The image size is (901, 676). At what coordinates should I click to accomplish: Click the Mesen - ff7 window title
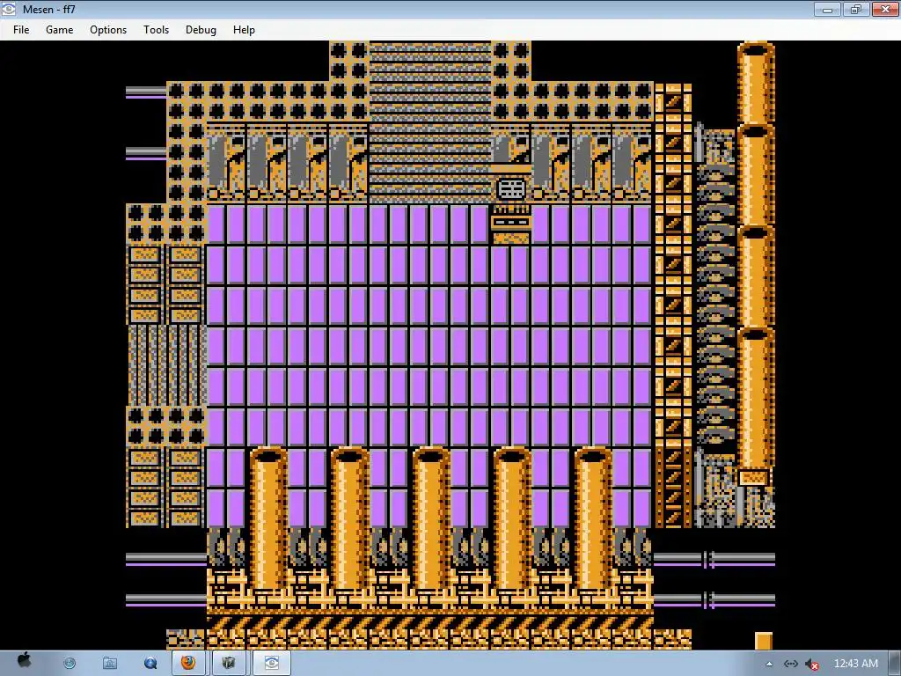pos(49,9)
